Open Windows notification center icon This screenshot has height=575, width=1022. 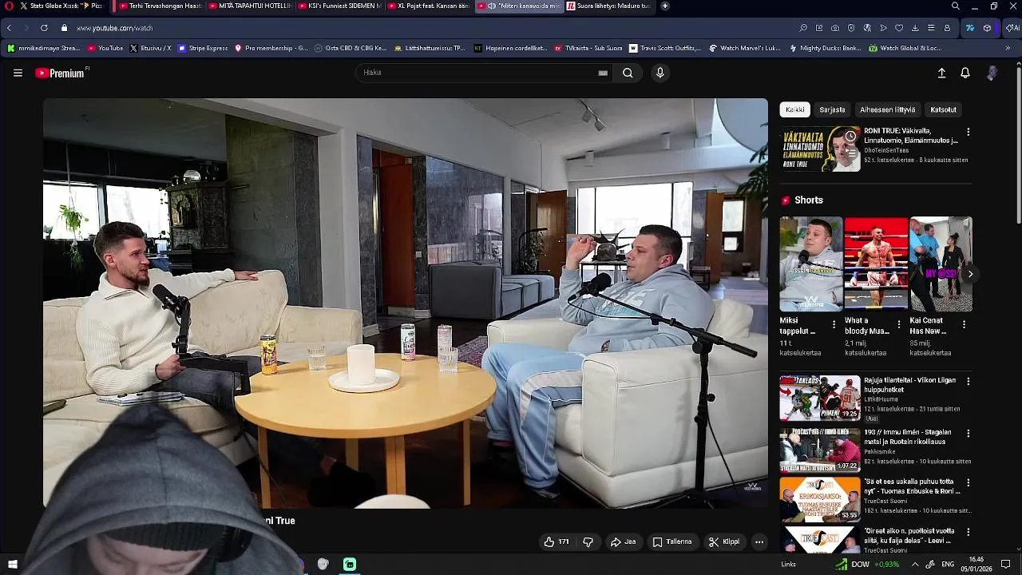click(1006, 565)
